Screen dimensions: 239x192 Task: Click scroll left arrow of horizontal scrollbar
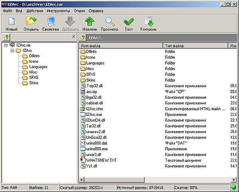(81, 180)
